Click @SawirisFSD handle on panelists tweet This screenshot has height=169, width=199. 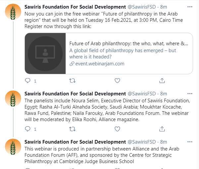click(141, 94)
